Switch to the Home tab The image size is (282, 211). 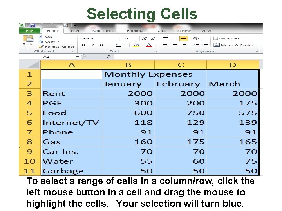53,31
